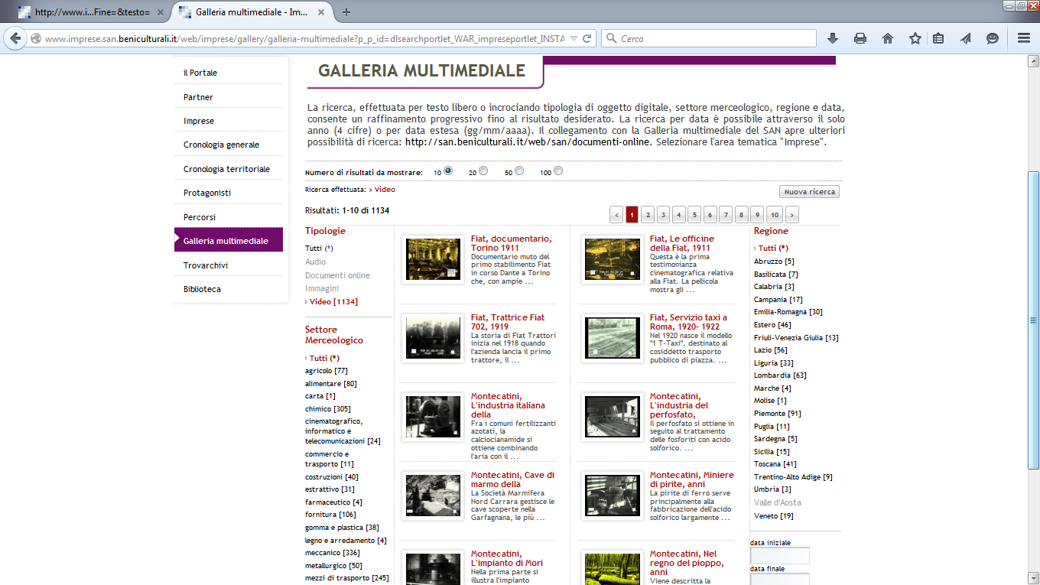This screenshot has height=585, width=1040.
Task: Open history dropdown in address bar
Action: coord(572,38)
